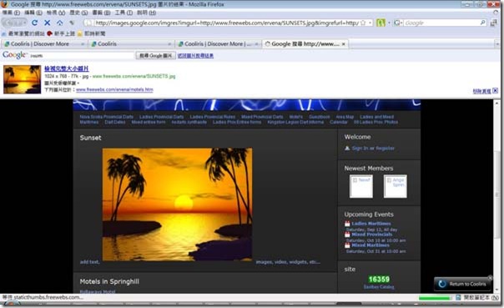Click second Newest Members avatar placeholder
The width and height of the screenshot is (504, 308).
tap(395, 186)
